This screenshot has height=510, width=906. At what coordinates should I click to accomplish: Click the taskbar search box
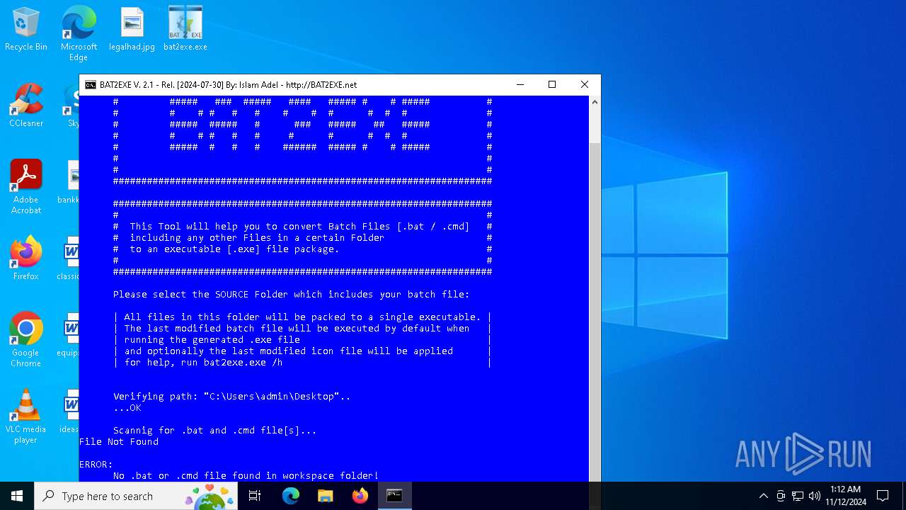[136, 496]
